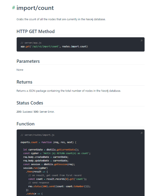Click the res.status(200).send line in code
This screenshot has width=158, height=196.
pyautogui.click(x=59, y=187)
